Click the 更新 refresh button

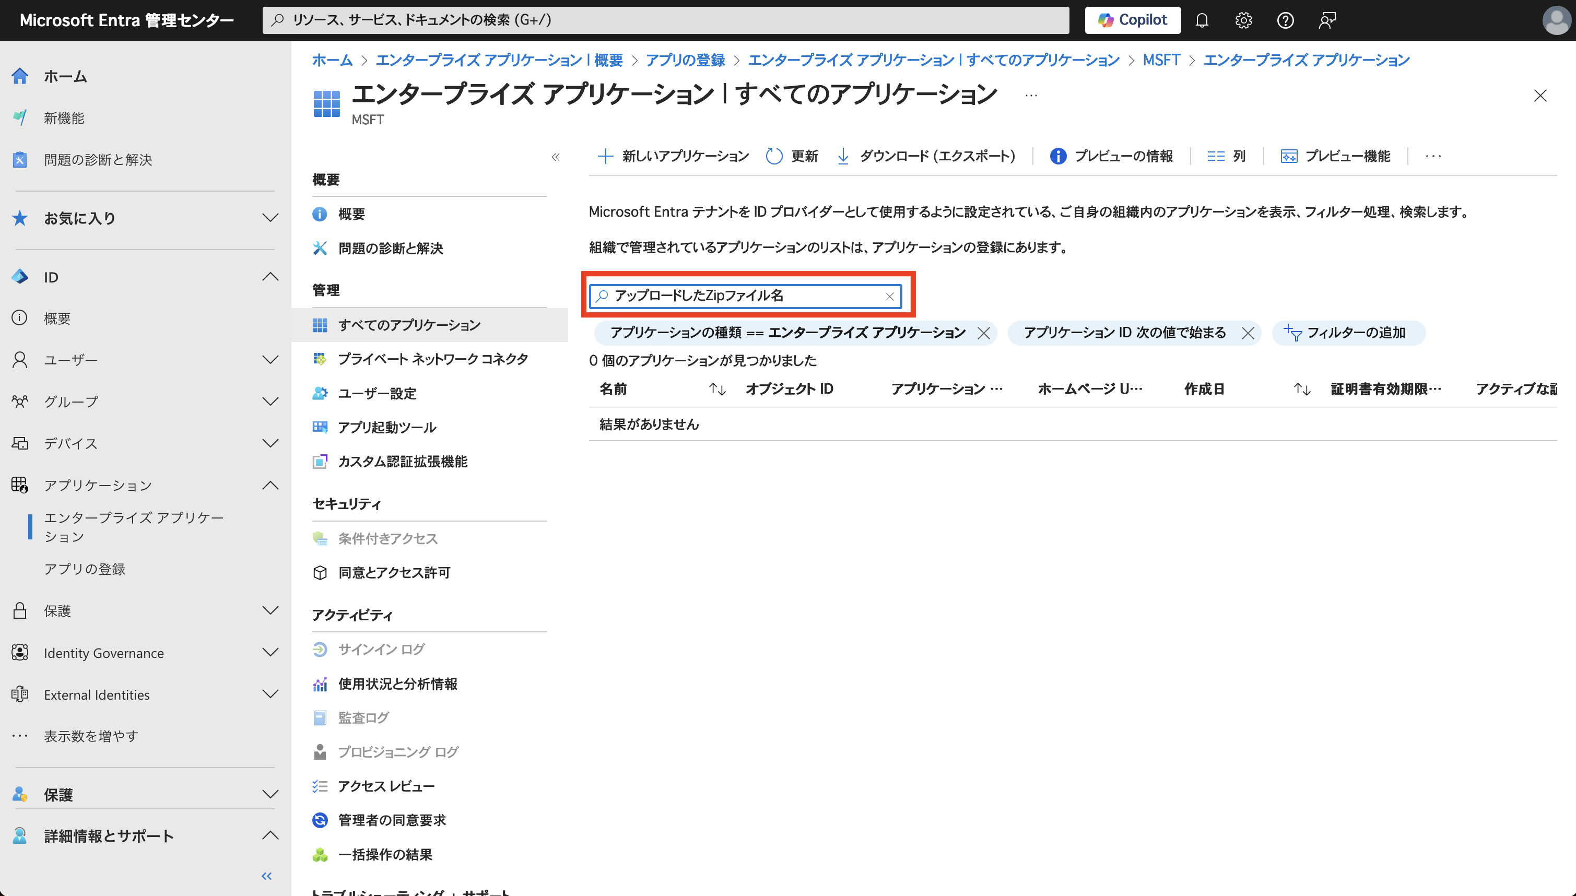(791, 156)
